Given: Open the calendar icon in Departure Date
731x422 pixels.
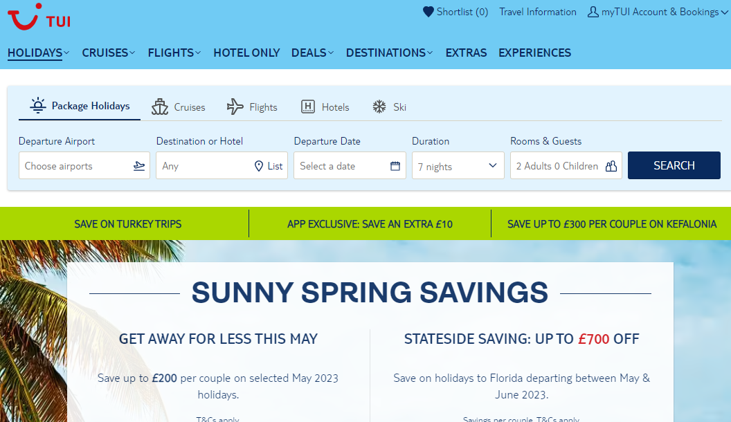Looking at the screenshot, I should click(395, 166).
